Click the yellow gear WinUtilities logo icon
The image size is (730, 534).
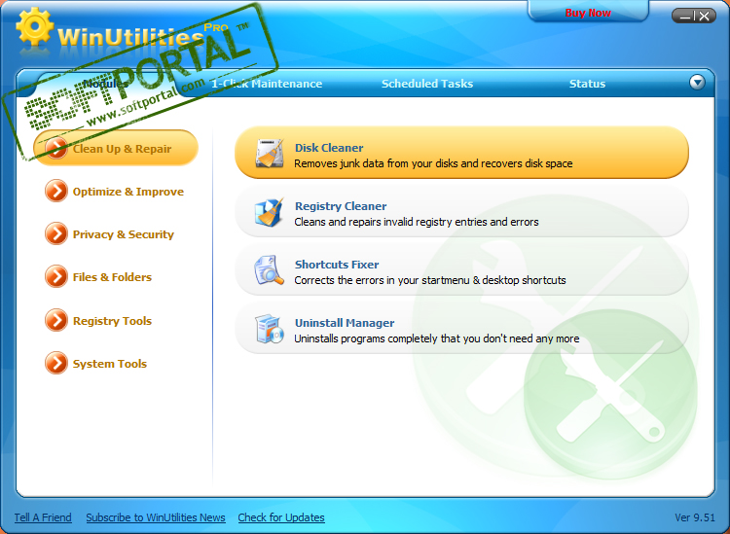(34, 26)
